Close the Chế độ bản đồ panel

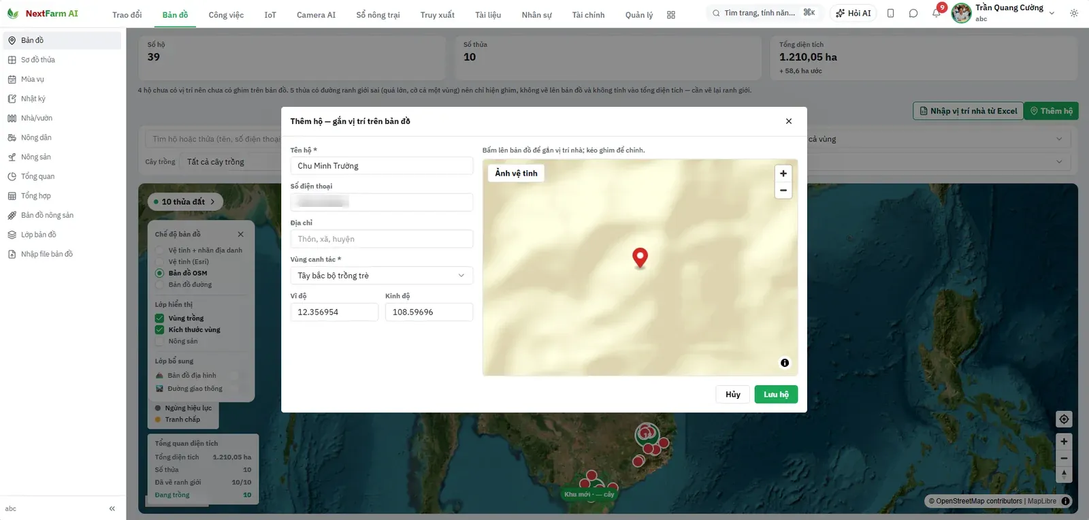pyautogui.click(x=240, y=234)
